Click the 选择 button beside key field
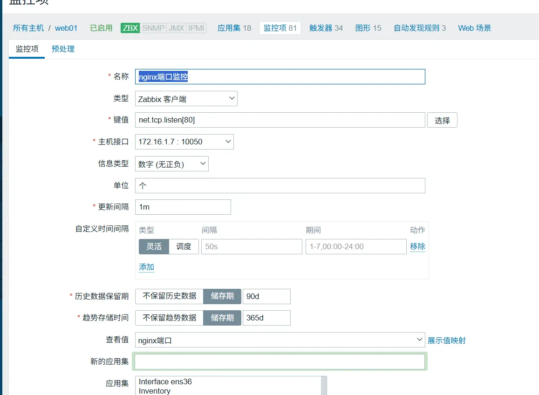The height and width of the screenshot is (395, 539). 442,120
